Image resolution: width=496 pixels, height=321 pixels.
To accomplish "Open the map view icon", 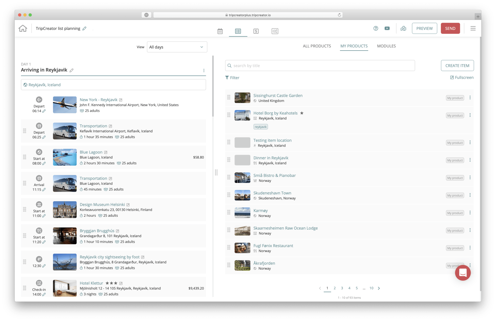I will [403, 28].
